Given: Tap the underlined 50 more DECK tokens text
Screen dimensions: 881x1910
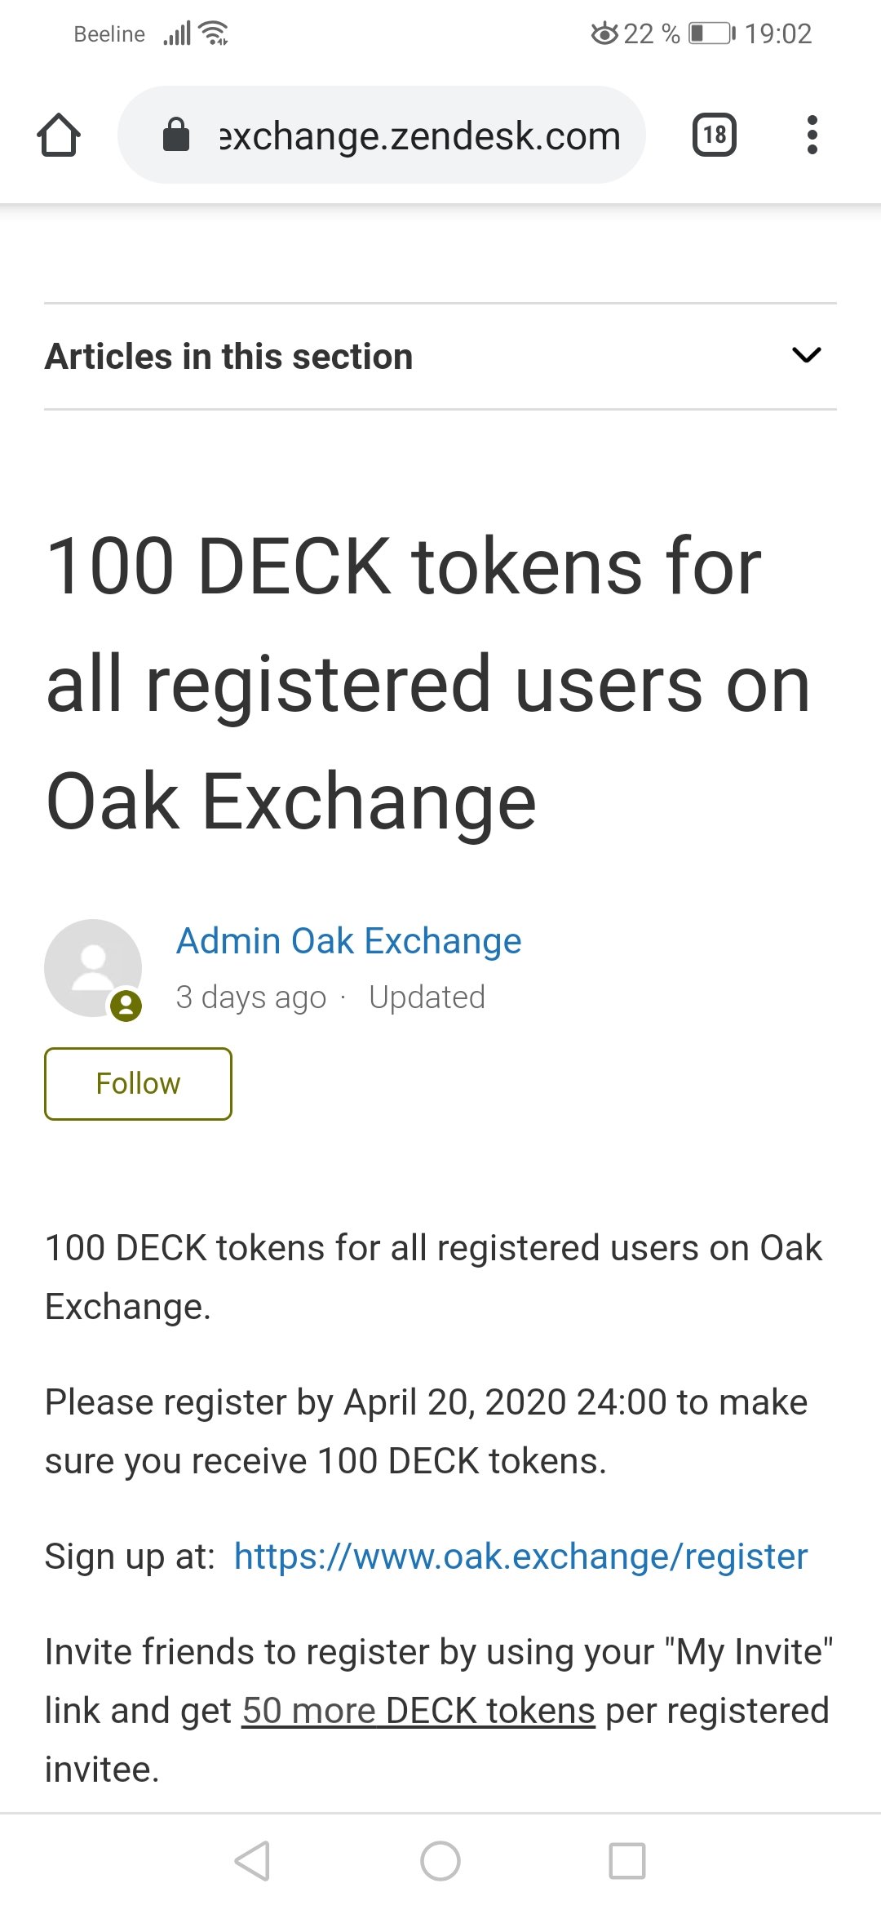Looking at the screenshot, I should (418, 1710).
